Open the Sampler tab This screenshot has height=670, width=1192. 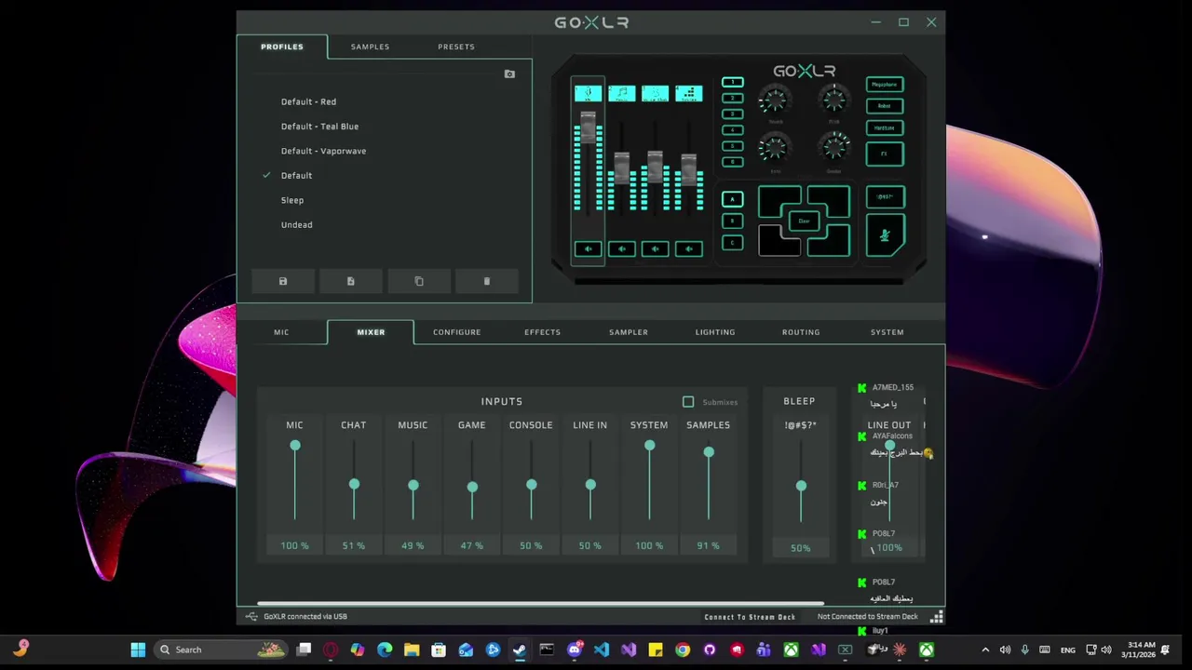(629, 332)
